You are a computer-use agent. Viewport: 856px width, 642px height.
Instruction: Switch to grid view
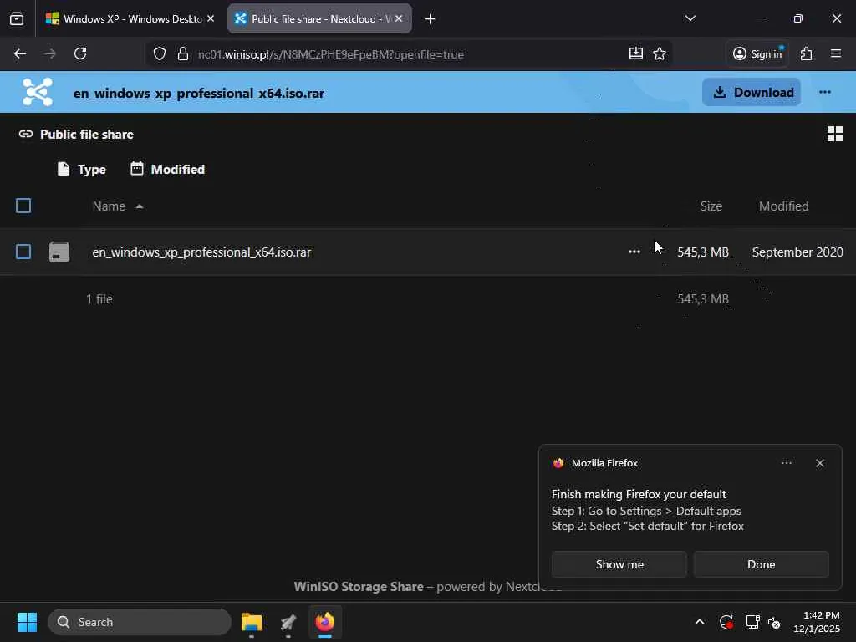(x=835, y=134)
